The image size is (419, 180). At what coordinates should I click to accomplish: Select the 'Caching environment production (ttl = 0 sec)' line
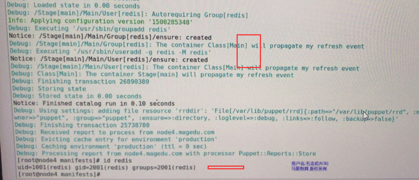111,147
